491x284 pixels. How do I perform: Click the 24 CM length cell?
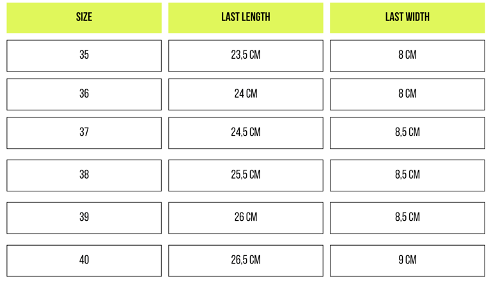coord(245,94)
